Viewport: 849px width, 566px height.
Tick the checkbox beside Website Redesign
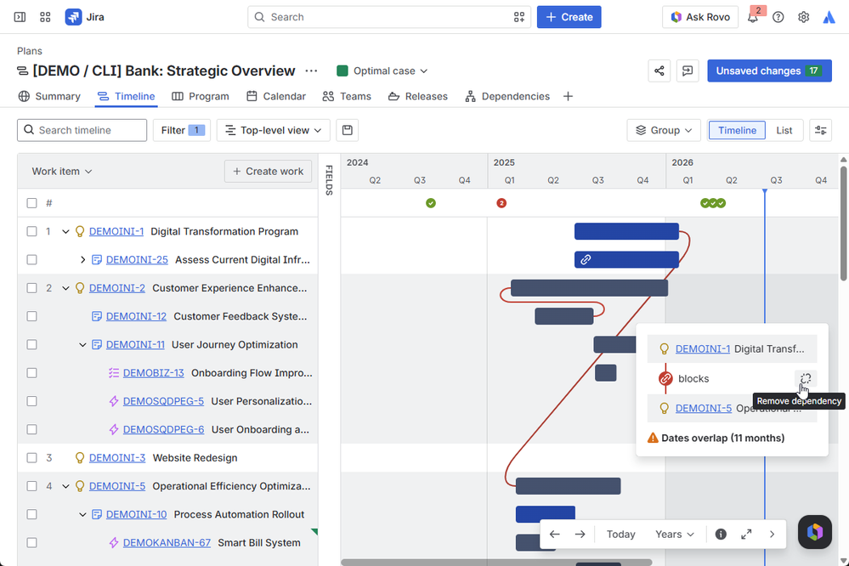[x=32, y=458]
